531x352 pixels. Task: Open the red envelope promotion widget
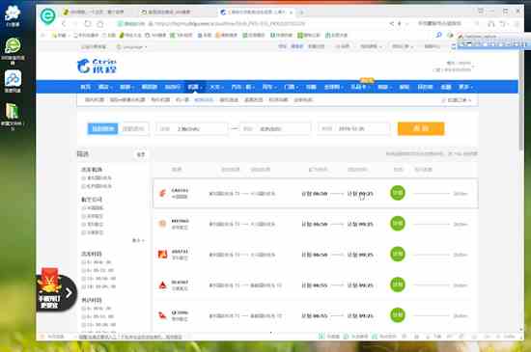(x=56, y=290)
